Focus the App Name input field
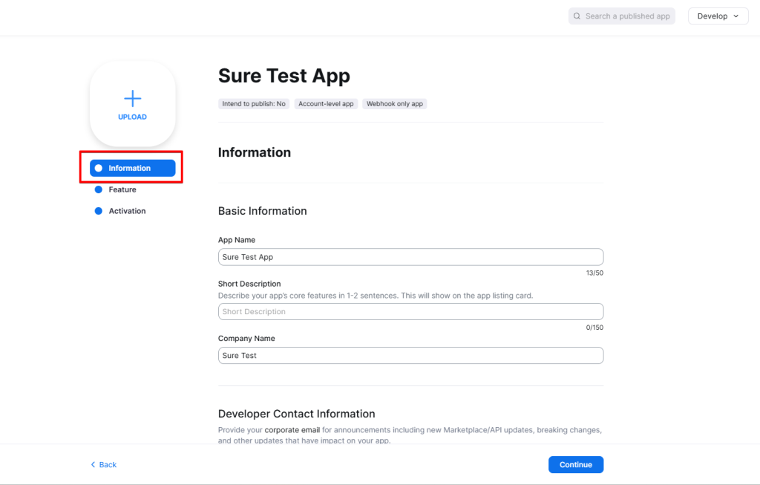Screen dimensions: 760x485 [x=410, y=257]
